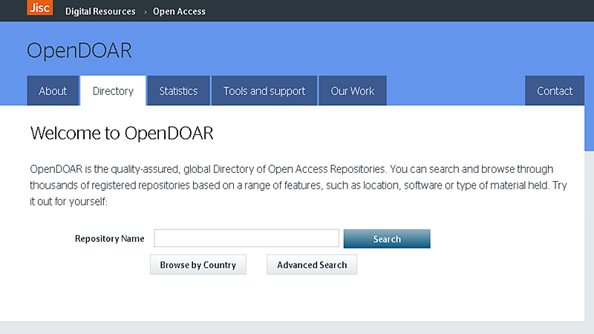Go to the Tools and support tab
Screen dimensions: 594x334
(x=264, y=91)
